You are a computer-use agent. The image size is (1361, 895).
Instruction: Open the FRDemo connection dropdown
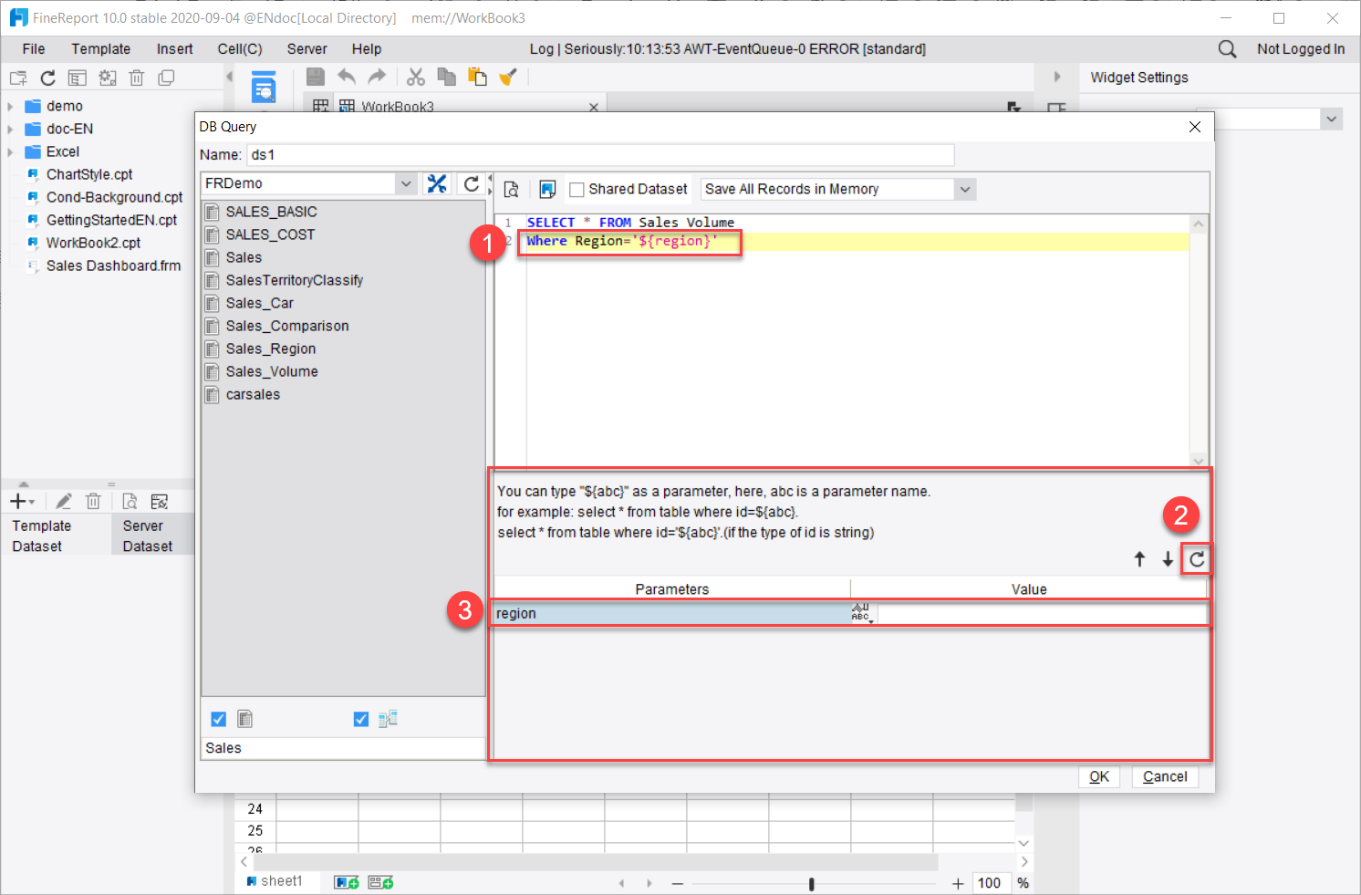[x=406, y=183]
